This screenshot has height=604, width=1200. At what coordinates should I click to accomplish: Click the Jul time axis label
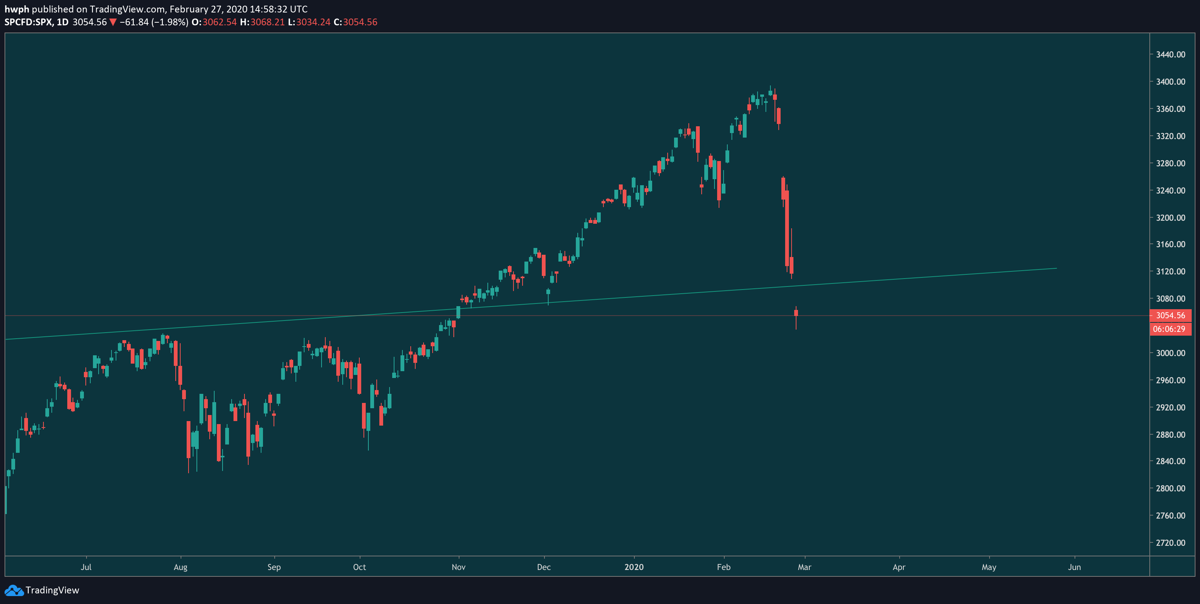(x=86, y=567)
